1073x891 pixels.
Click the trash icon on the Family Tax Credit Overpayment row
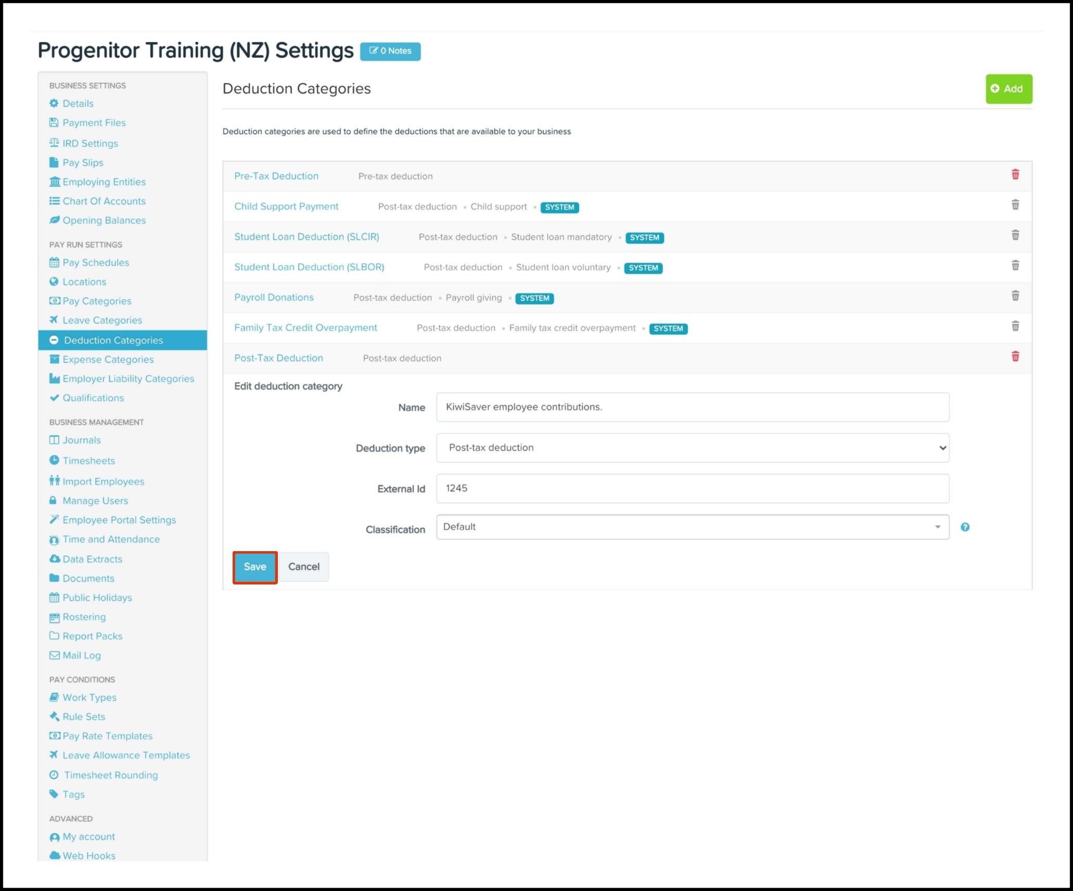[x=1015, y=326]
